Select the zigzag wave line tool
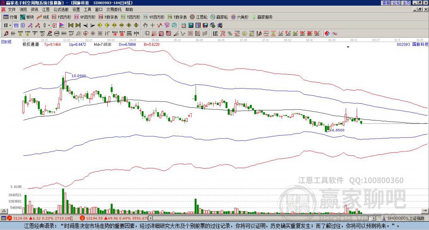Viewport: 429px width, 230px height. click(183, 34)
